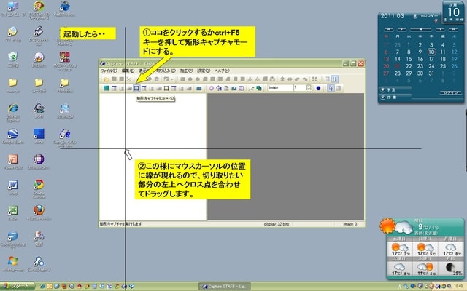Select day 24 in the calendar gadget
Viewport: 467px width, 291px height.
coord(431,66)
